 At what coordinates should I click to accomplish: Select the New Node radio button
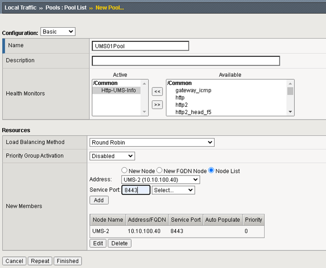tap(124, 171)
